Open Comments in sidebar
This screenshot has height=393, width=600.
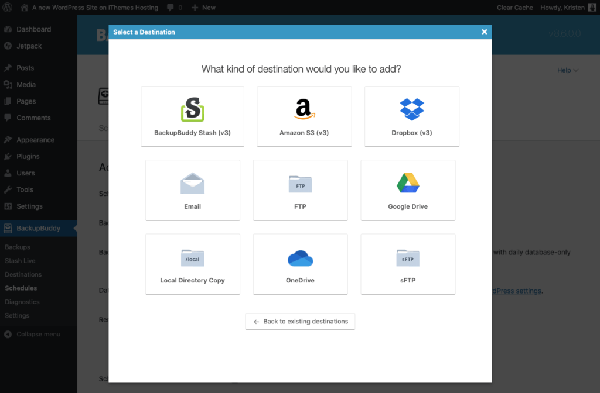pos(33,118)
